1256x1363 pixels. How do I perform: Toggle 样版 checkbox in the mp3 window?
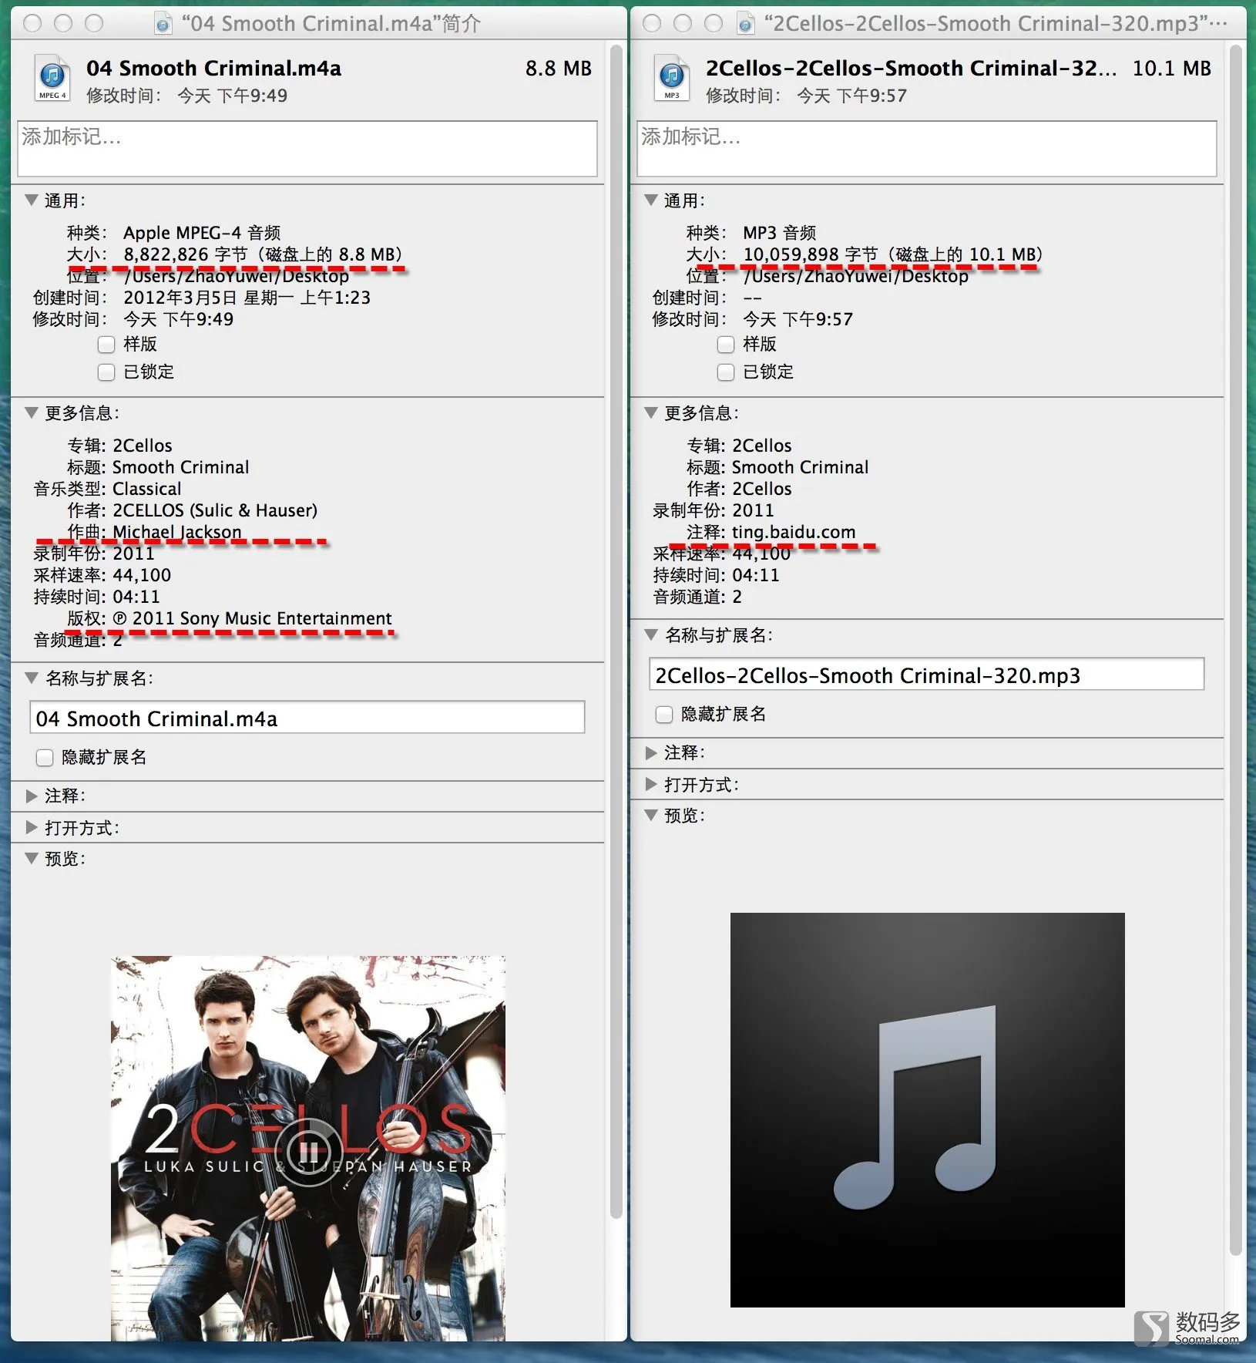point(726,345)
